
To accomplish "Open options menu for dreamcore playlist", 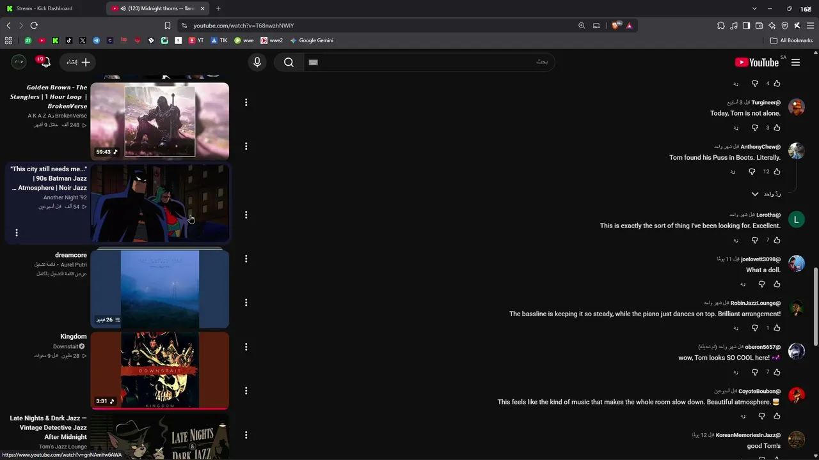I will [x=246, y=259].
